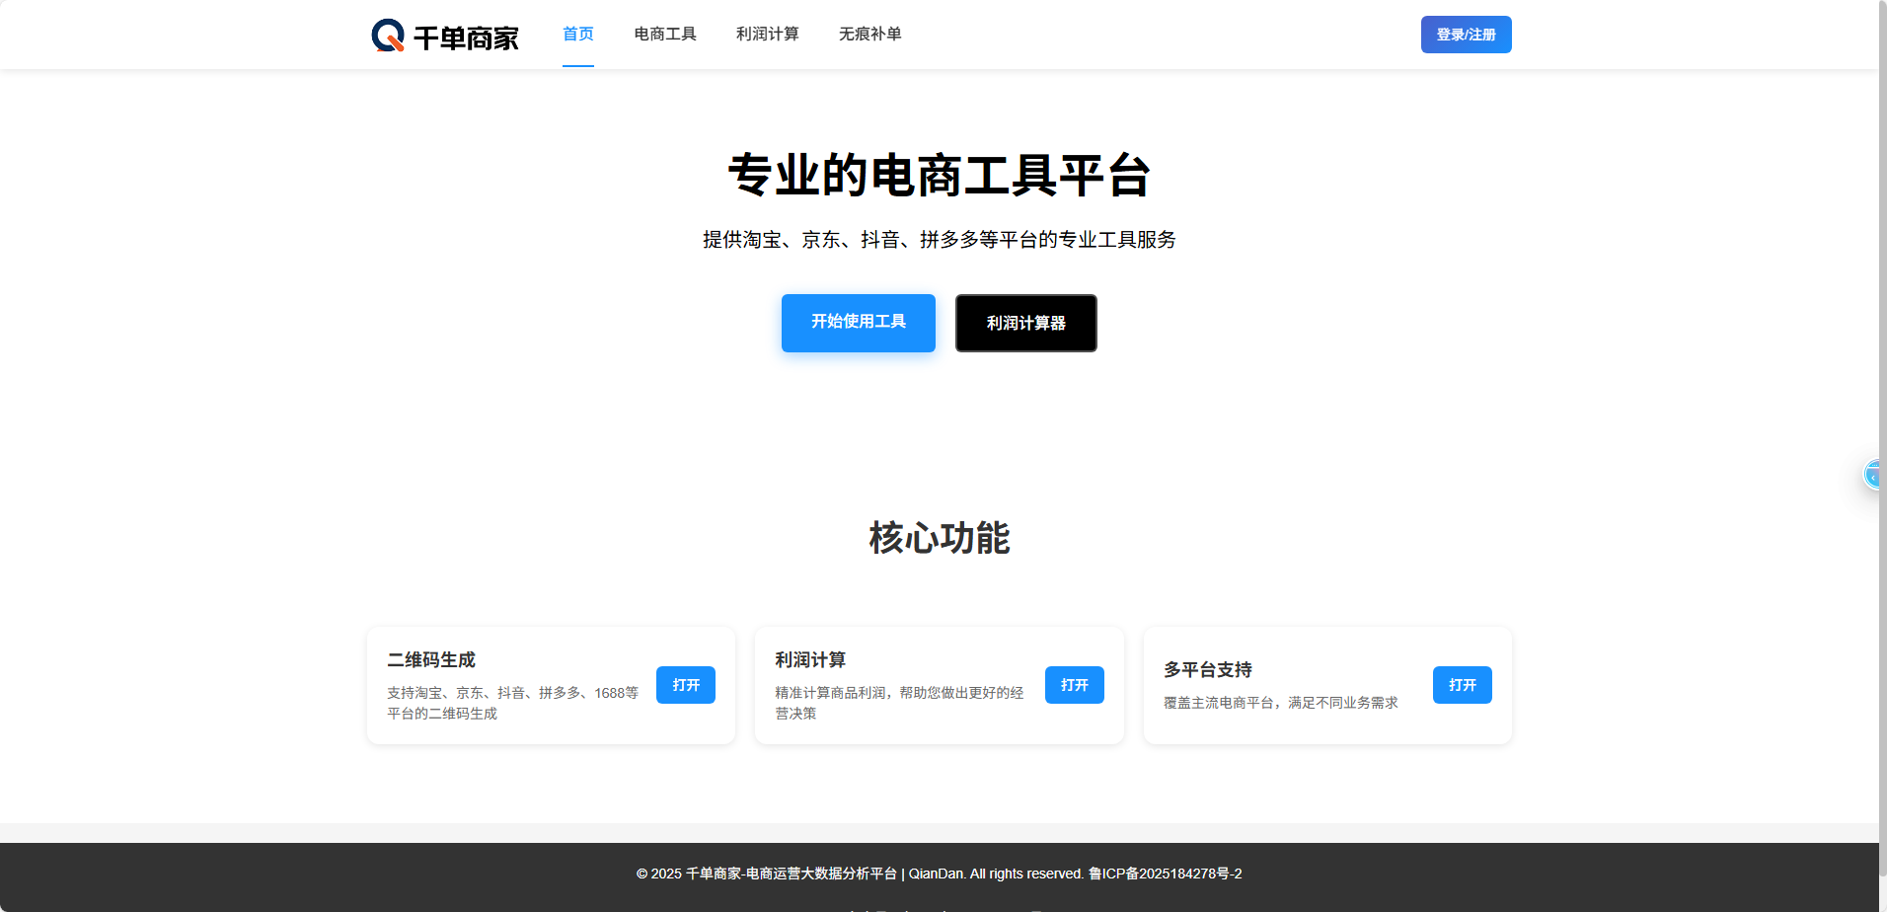The image size is (1887, 912).
Task: Click the 多平台支持 card heading
Action: pyautogui.click(x=1207, y=670)
